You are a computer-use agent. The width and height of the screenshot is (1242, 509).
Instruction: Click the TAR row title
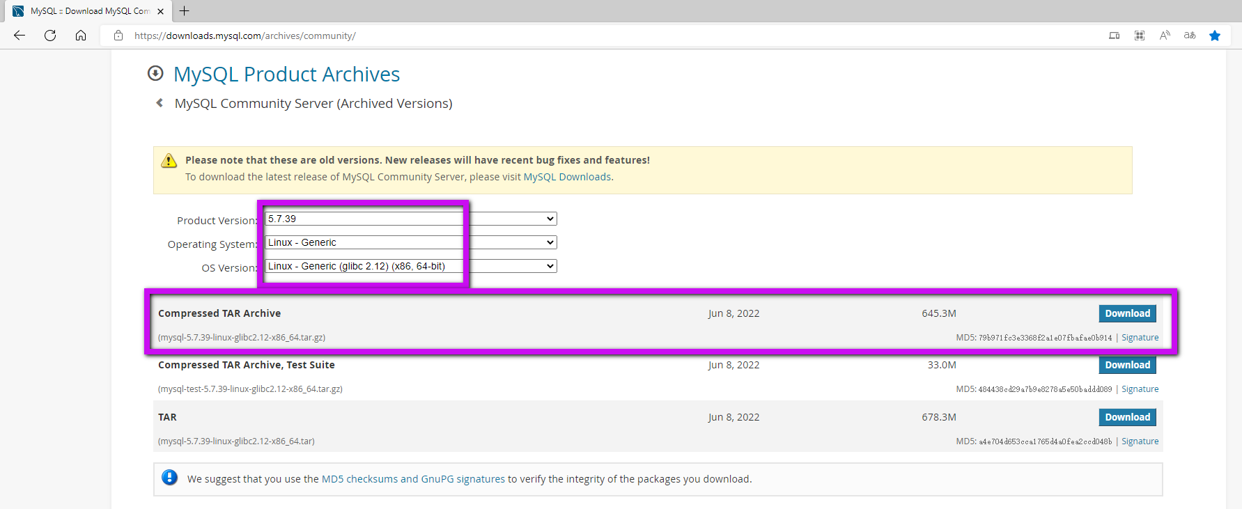(167, 417)
